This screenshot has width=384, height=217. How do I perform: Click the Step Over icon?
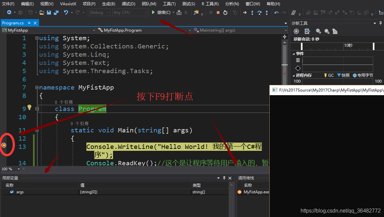pos(260,12)
